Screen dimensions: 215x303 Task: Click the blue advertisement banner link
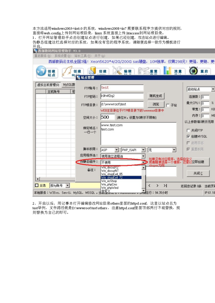point(132,62)
